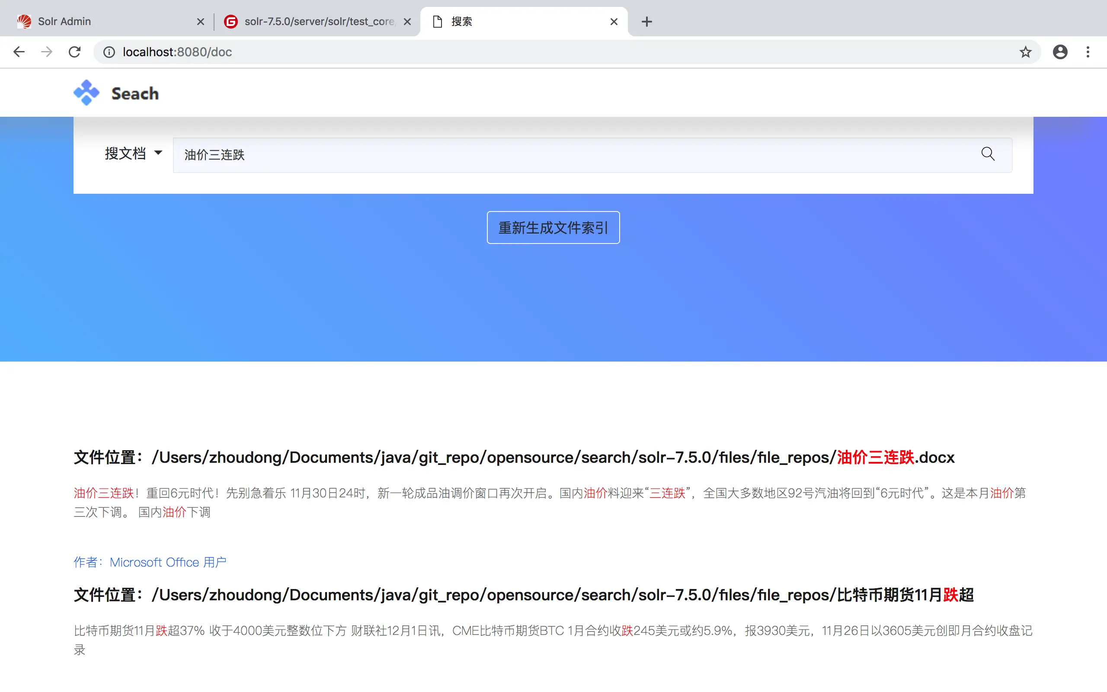Close the Solr Admin tab
The image size is (1107, 692).
[200, 22]
